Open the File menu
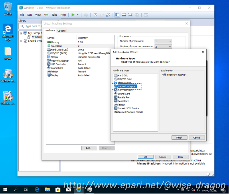The height and width of the screenshot is (194, 229). coord(22,15)
